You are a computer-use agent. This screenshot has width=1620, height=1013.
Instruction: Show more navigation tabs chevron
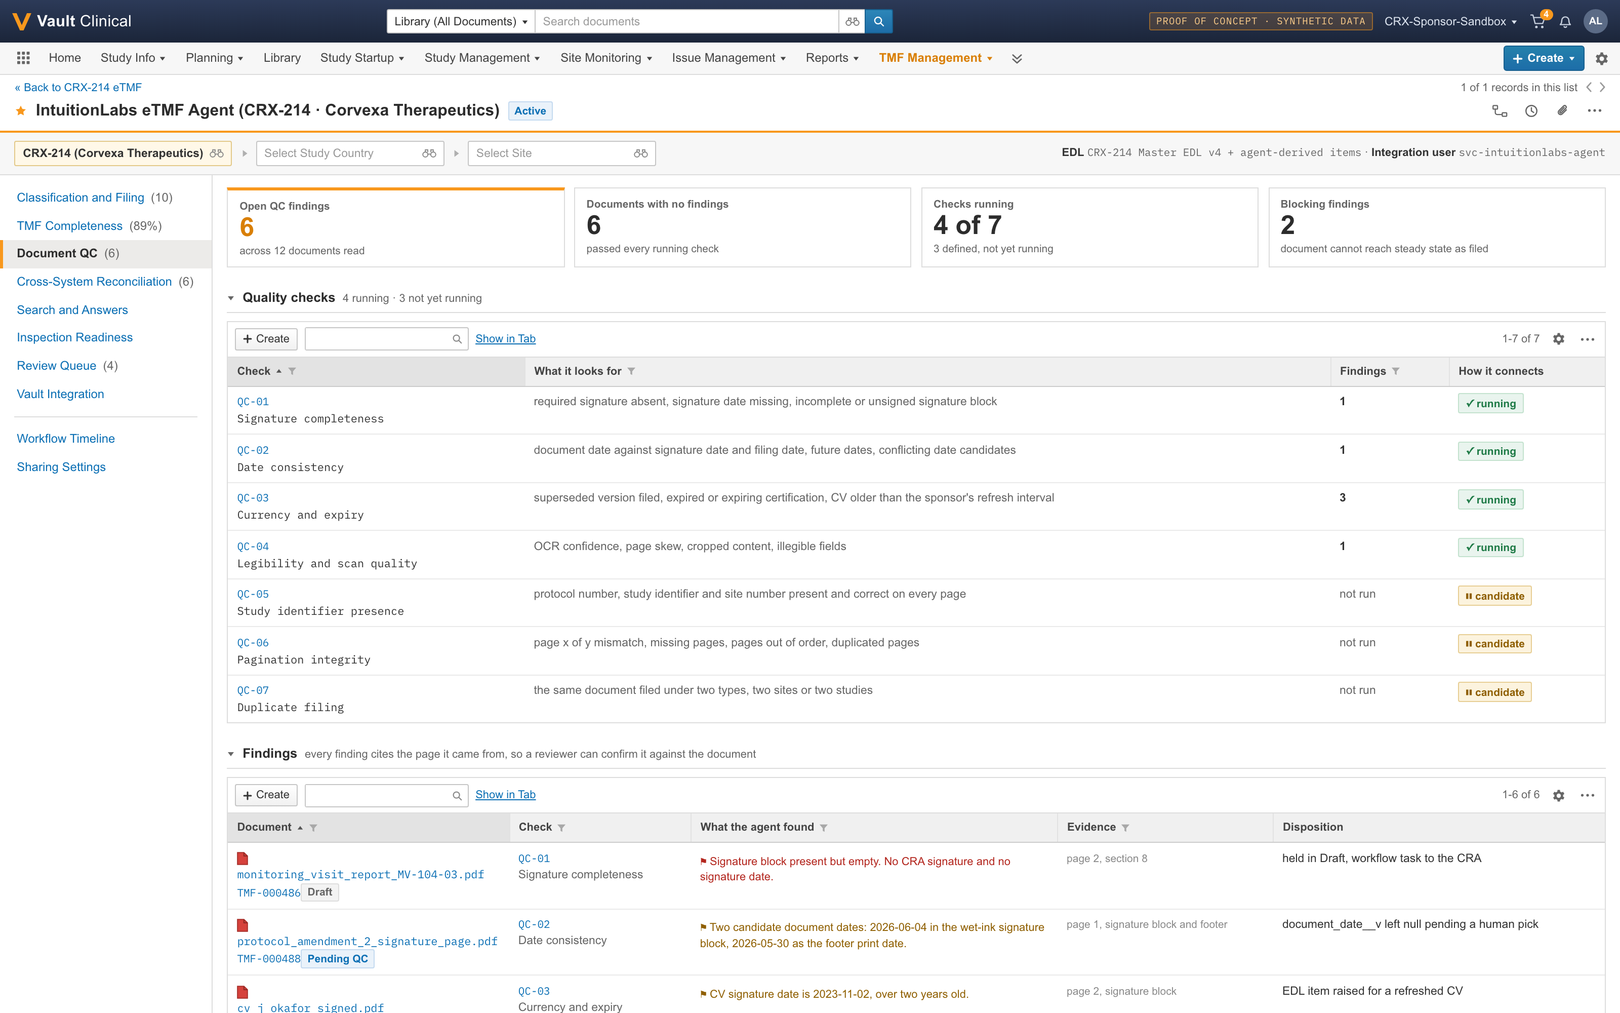[x=1017, y=58]
